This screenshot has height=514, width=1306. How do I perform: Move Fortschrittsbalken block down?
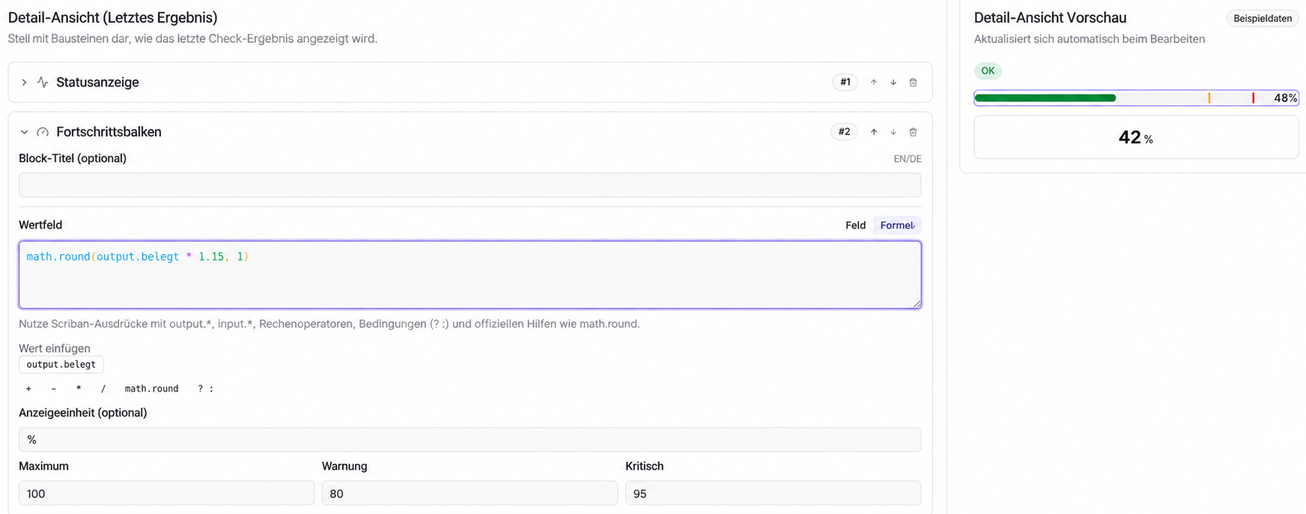click(893, 132)
